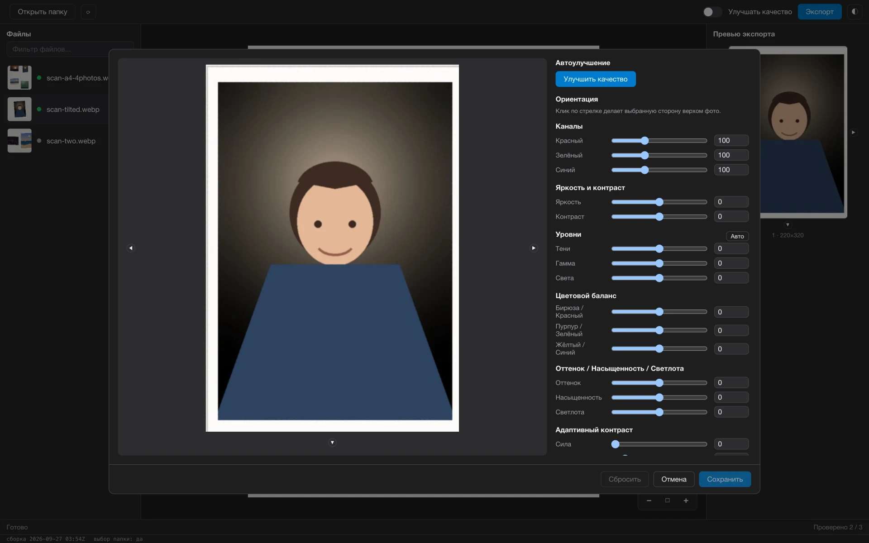Adjust the Насыщенность slider
Viewport: 869px width, 543px height.
pos(659,397)
